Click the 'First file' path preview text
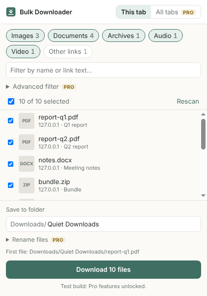 [x=72, y=252]
